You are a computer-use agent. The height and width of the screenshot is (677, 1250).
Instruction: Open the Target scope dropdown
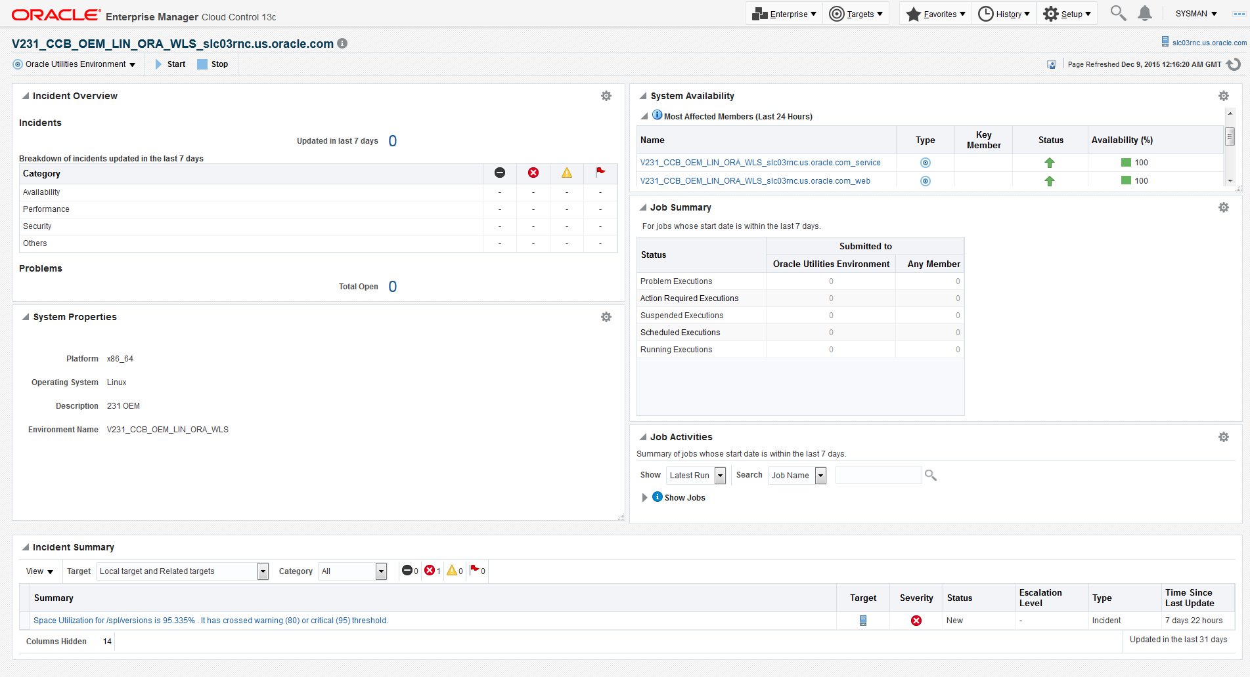[x=182, y=571]
